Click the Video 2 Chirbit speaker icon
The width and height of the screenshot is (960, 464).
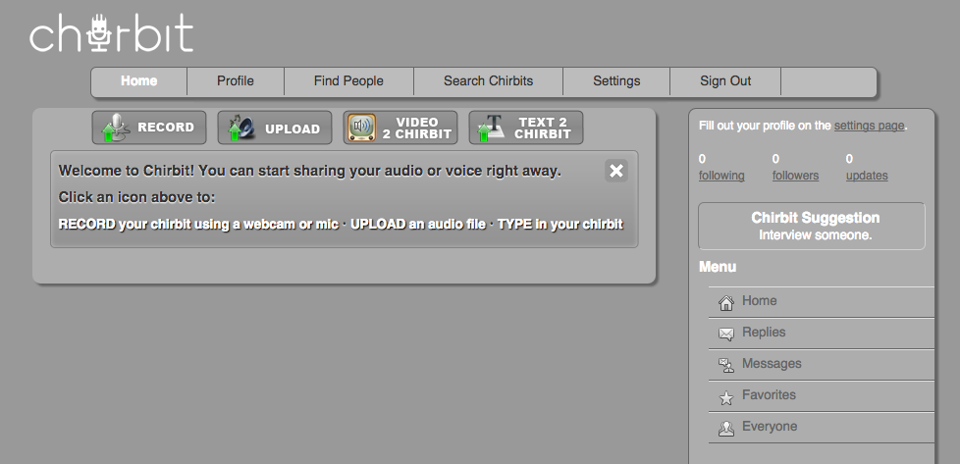click(x=361, y=129)
